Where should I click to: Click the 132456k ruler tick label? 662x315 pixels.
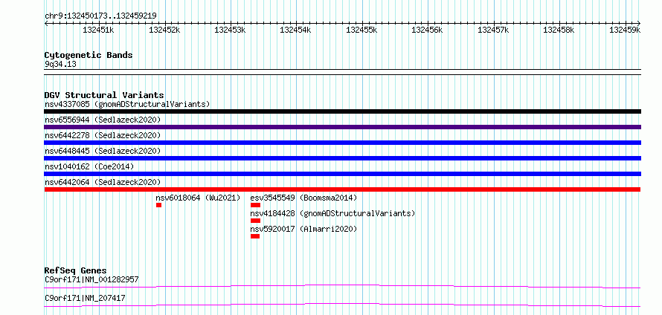(427, 30)
